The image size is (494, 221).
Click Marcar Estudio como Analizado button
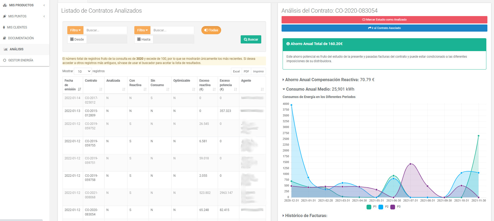tap(384, 19)
